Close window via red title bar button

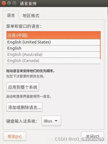[4, 3]
